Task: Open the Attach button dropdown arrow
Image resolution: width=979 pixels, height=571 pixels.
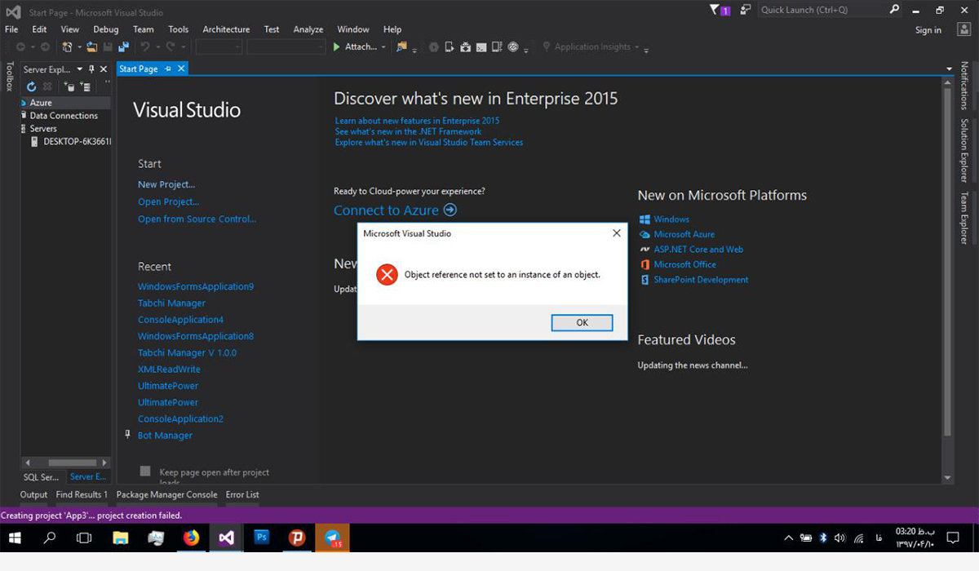Action: [383, 47]
